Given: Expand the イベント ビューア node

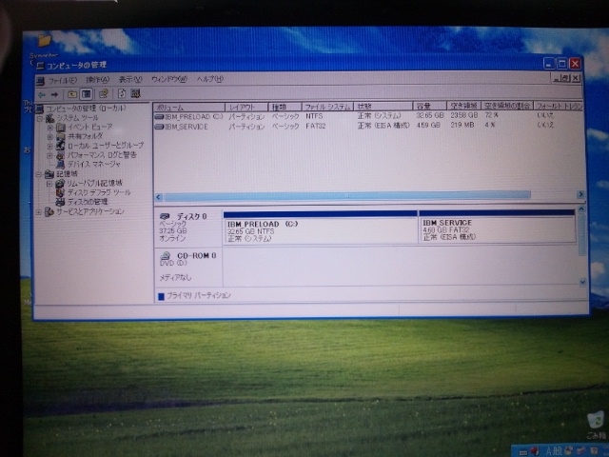Looking at the screenshot, I should 49,128.
